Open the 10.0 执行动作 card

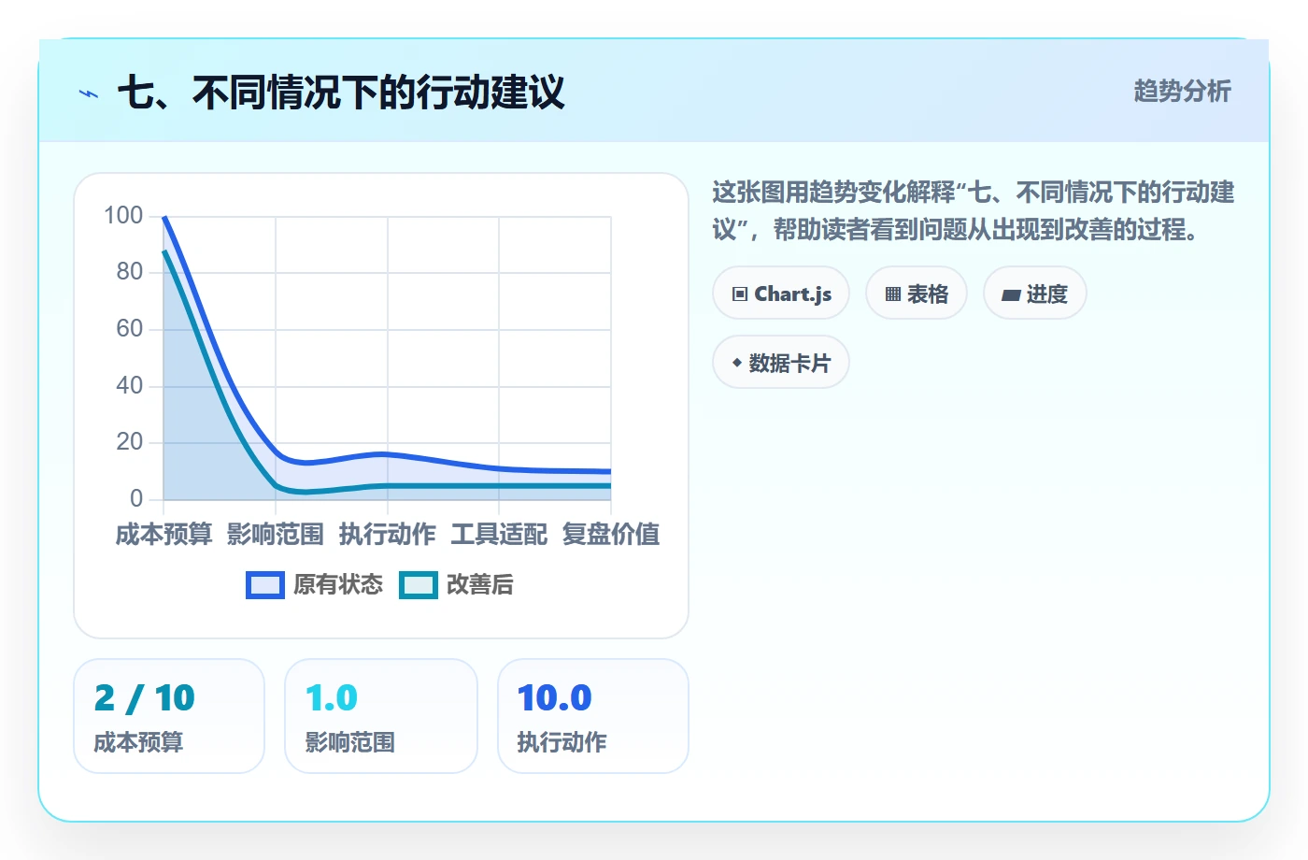[593, 716]
